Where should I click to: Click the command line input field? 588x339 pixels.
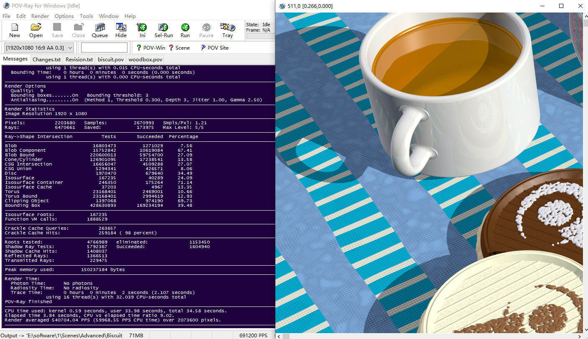104,48
